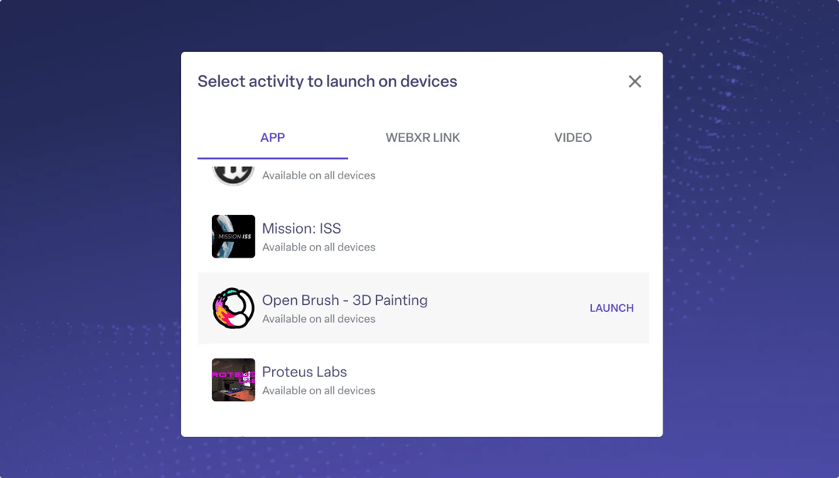Click the Proteus Labs thumbnail image

click(233, 379)
